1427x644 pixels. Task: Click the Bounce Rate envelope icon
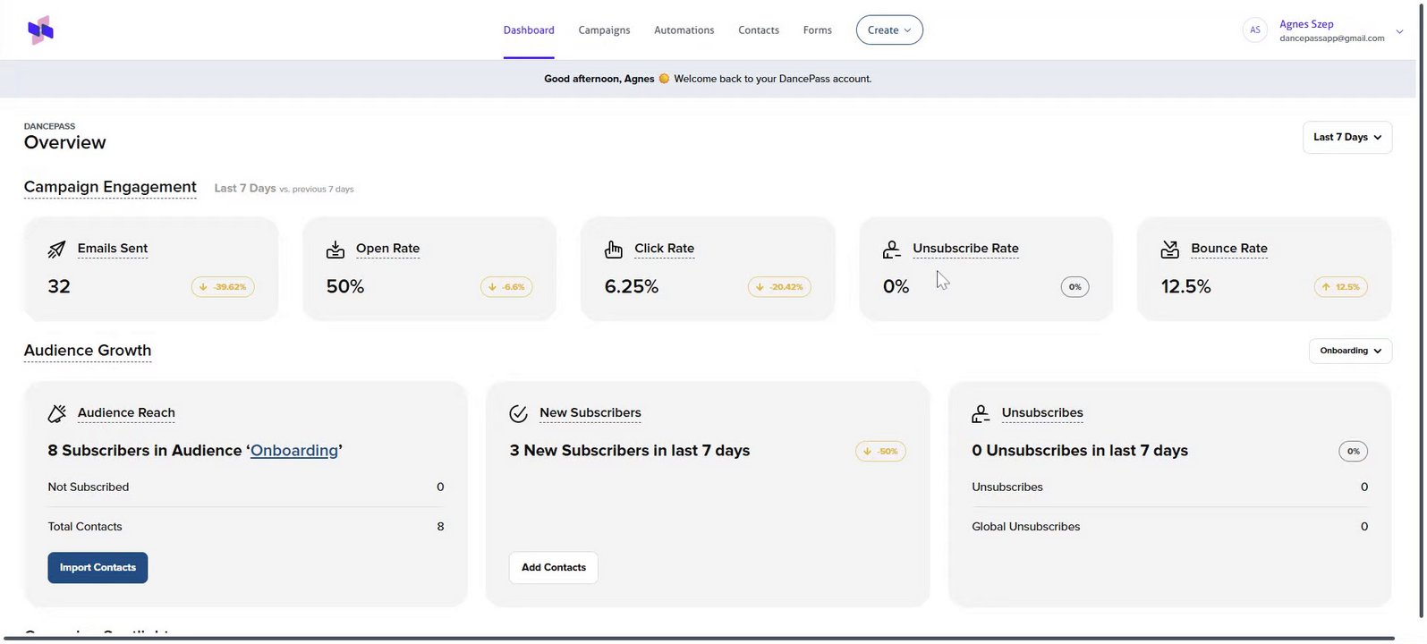[1170, 250]
